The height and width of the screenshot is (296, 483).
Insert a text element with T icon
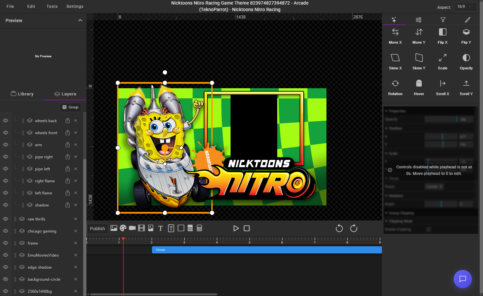(x=160, y=228)
